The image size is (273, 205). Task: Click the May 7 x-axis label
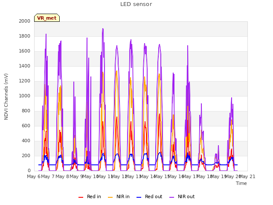tap(48, 176)
